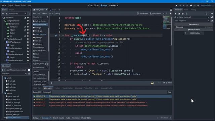Expand the first delta warning row
This screenshot has width=215, height=121.
[34, 96]
